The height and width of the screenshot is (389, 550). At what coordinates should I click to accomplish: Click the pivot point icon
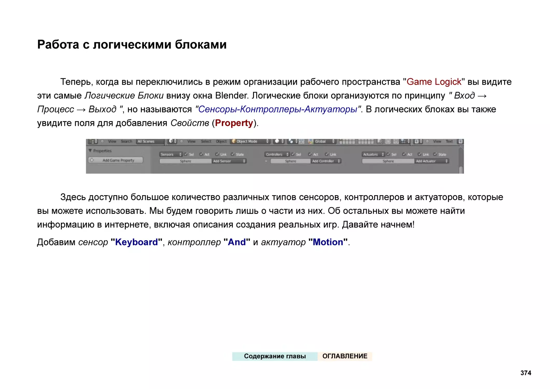click(x=292, y=141)
